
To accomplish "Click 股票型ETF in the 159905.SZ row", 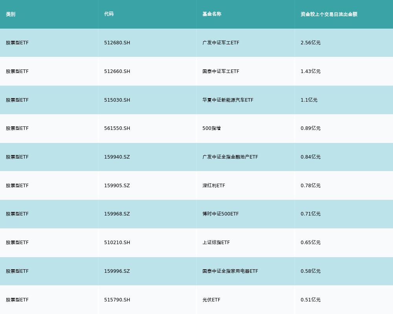I will coord(17,186).
